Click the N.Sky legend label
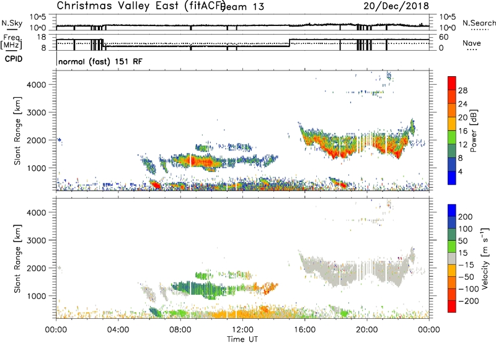Screen dimensions: 496x343 [12, 23]
